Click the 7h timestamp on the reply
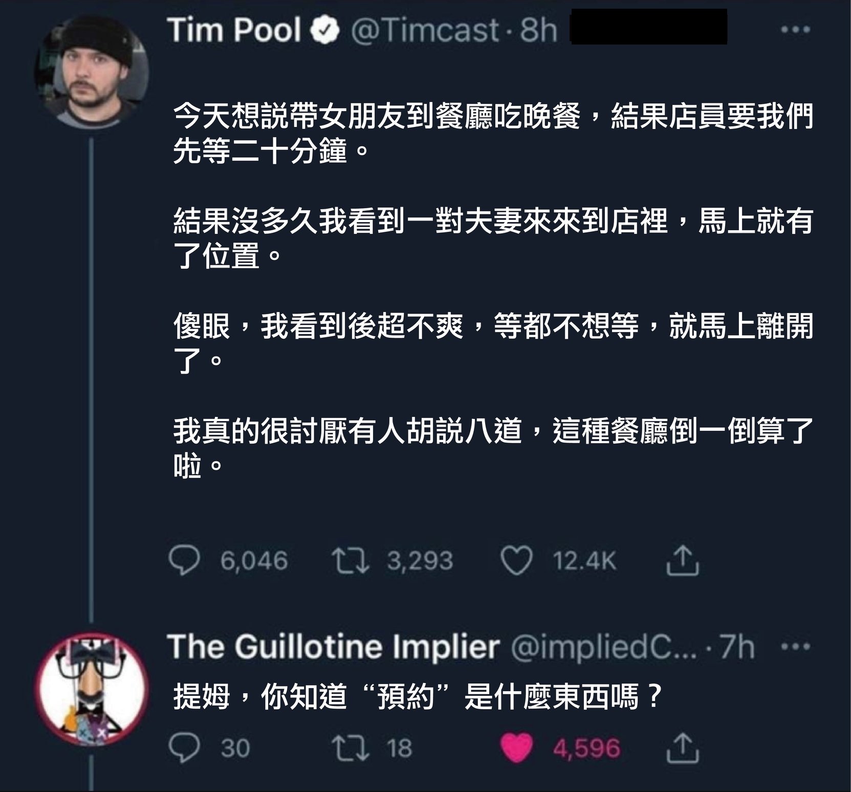 [737, 648]
